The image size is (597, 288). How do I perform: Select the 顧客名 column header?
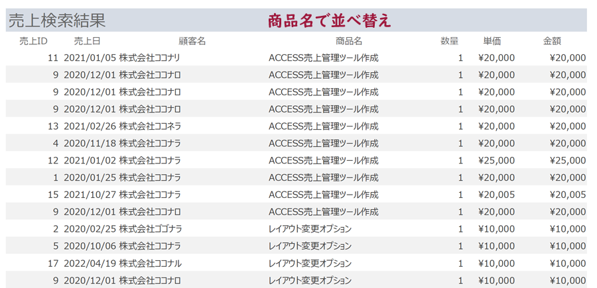point(192,41)
